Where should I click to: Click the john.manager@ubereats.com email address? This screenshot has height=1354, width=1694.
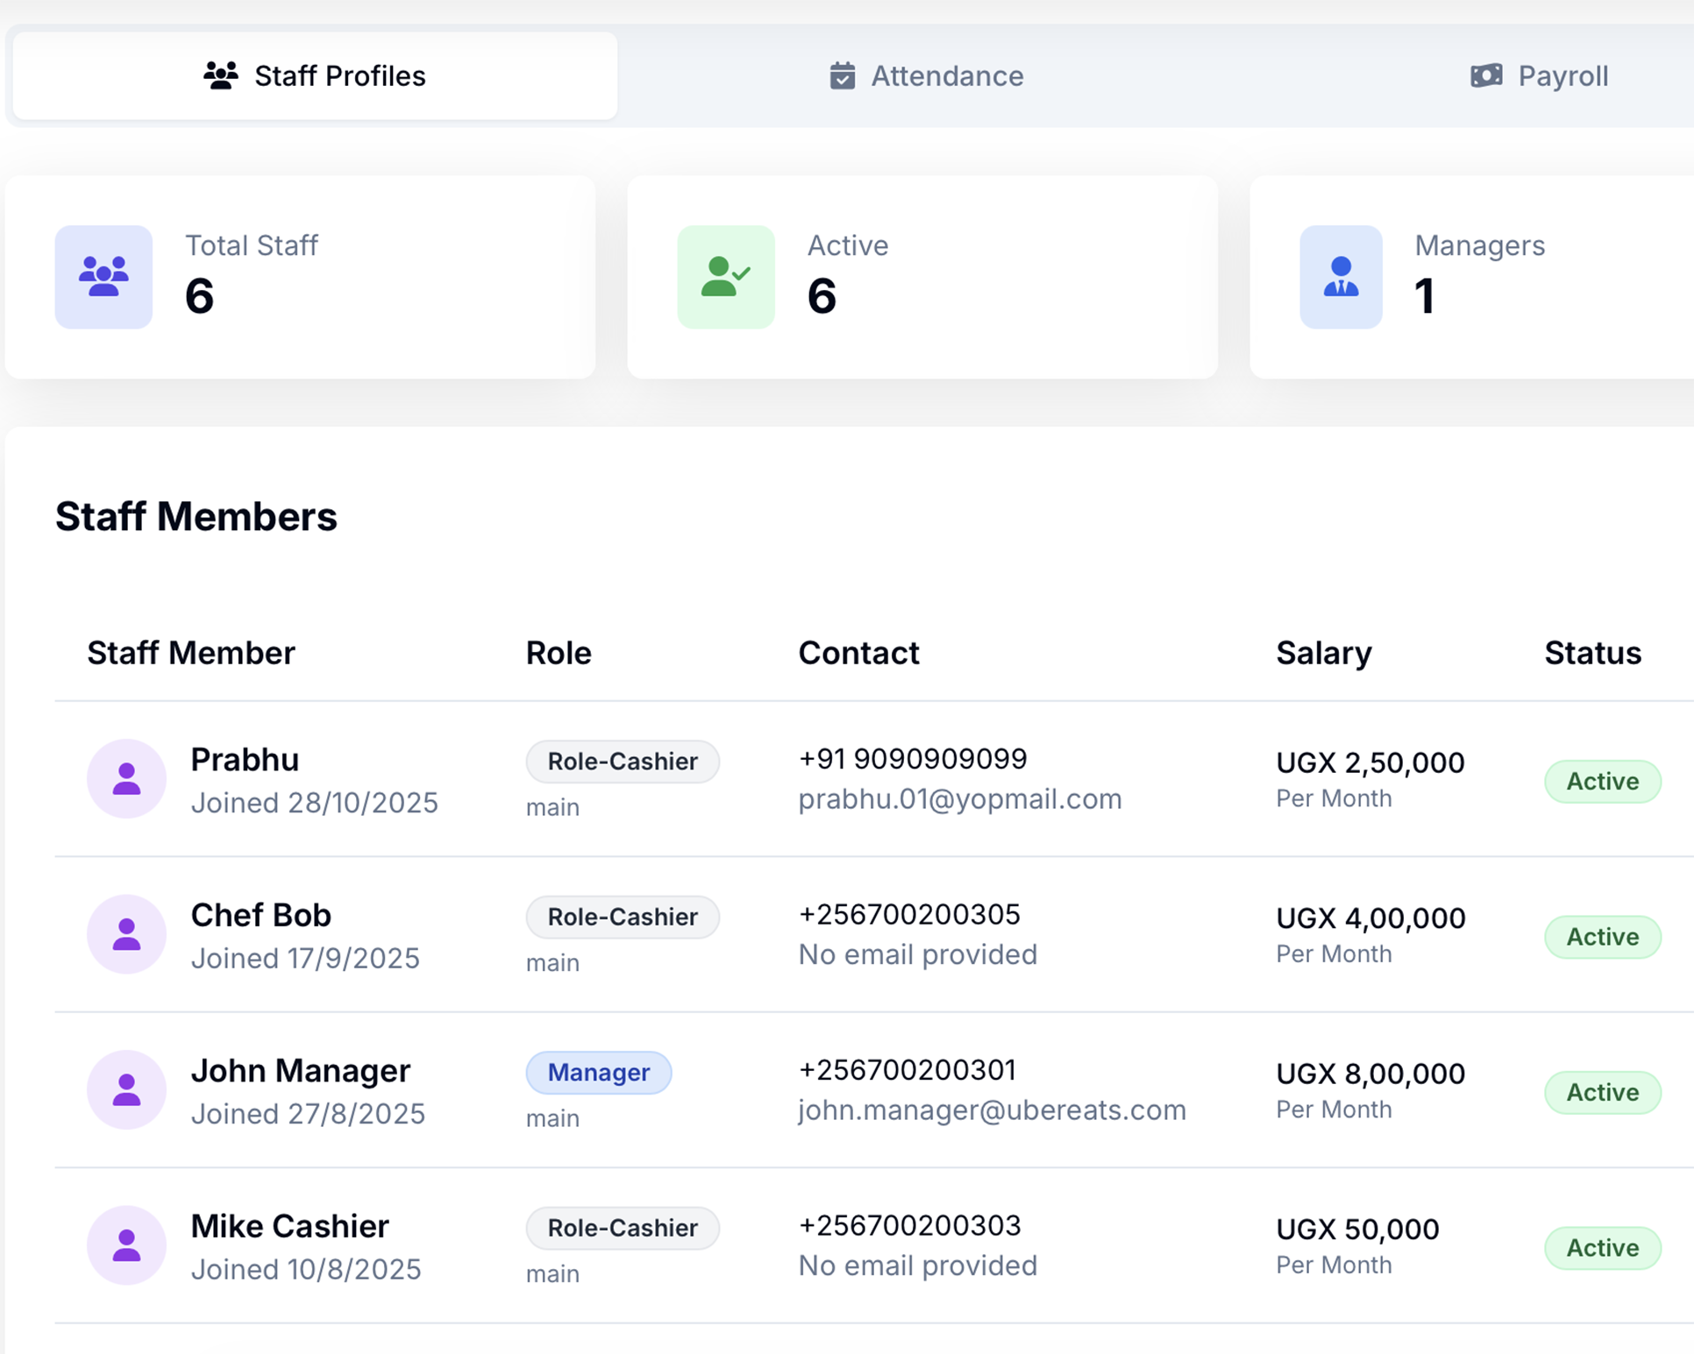[991, 1110]
